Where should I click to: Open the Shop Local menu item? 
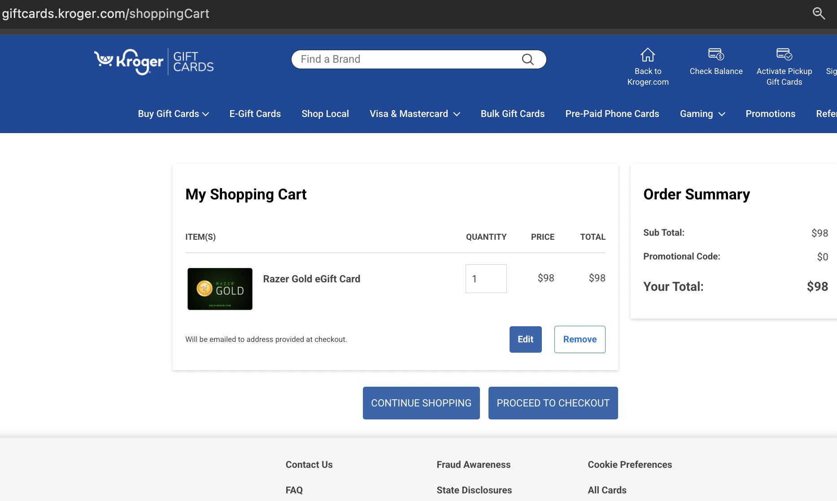(325, 114)
